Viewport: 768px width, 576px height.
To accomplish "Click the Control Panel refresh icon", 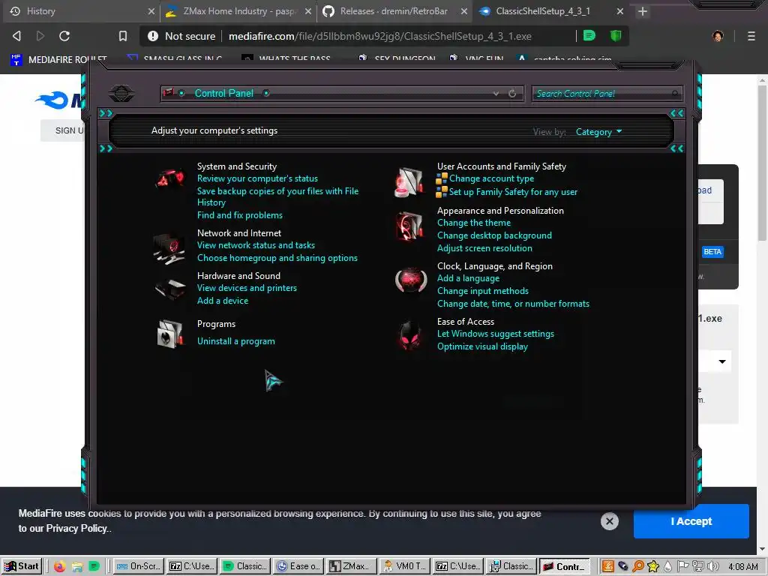I will pos(512,93).
